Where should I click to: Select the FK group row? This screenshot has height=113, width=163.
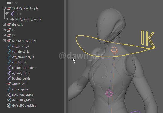click(14, 35)
